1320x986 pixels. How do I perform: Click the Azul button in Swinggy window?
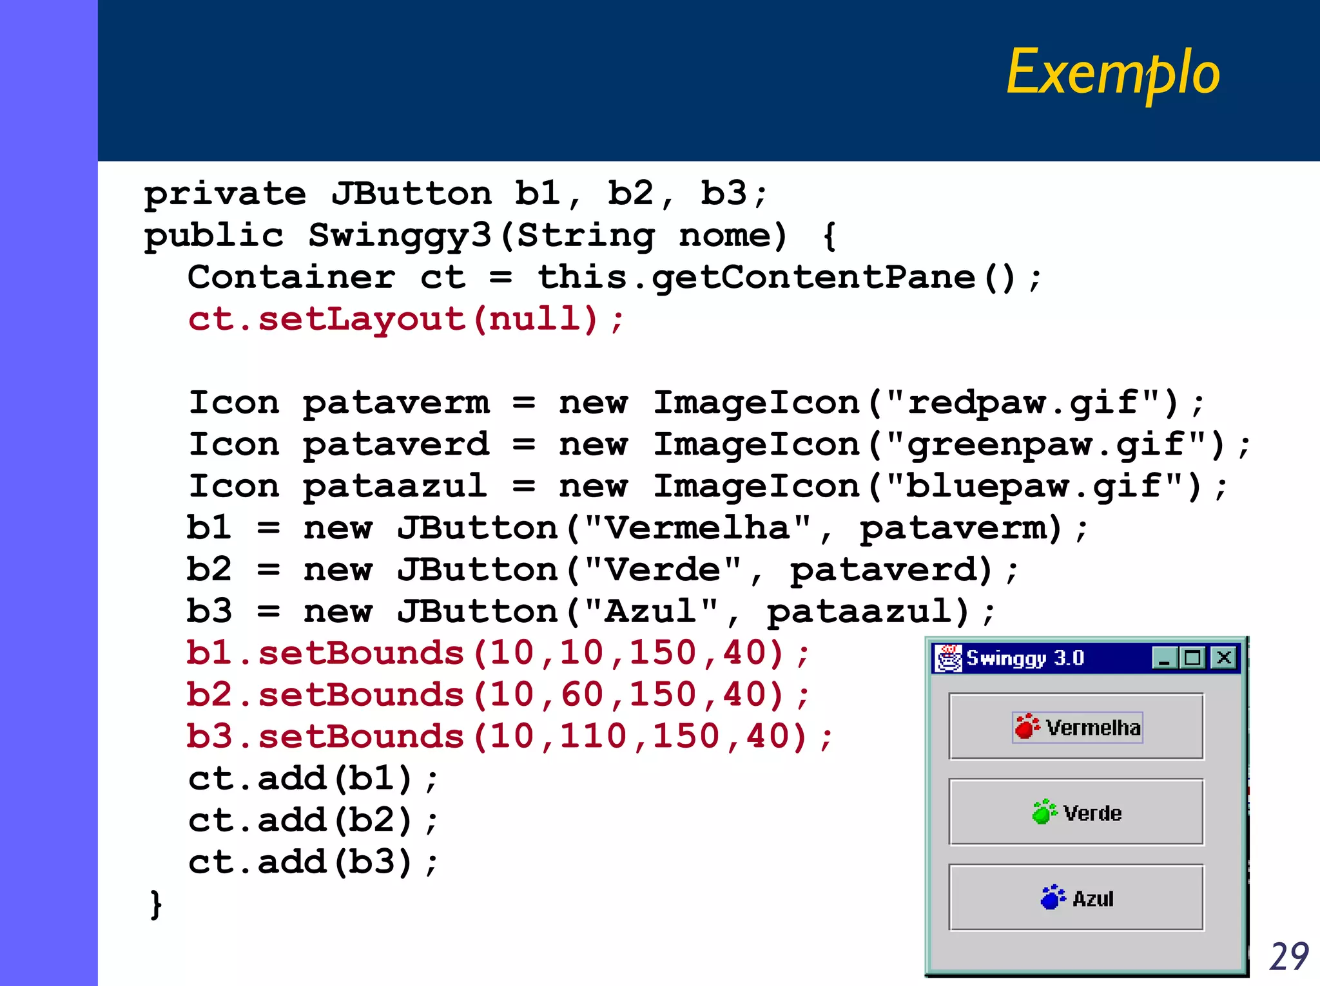point(1076,898)
